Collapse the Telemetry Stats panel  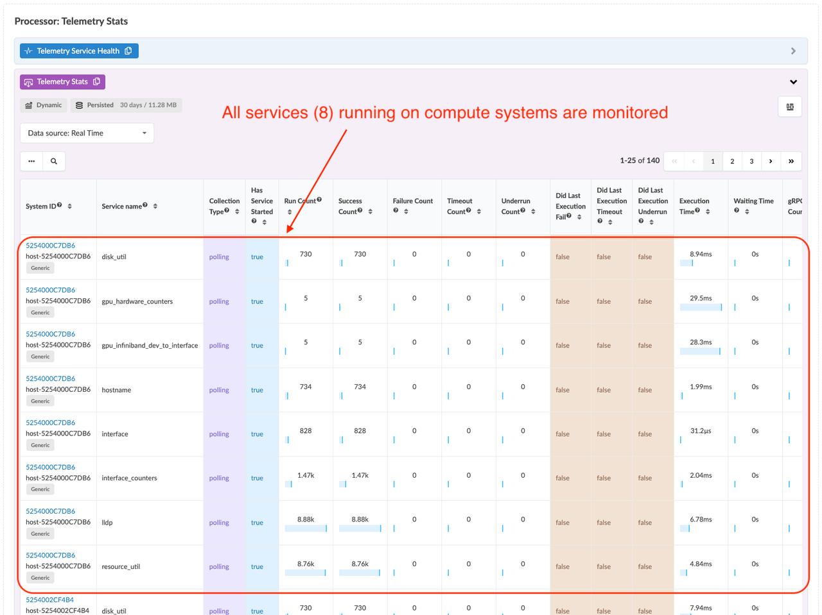point(793,82)
